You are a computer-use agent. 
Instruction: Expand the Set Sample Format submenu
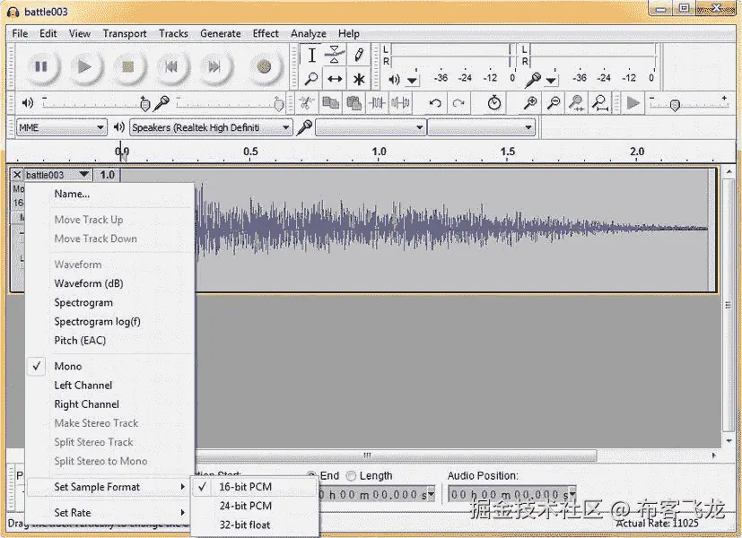pyautogui.click(x=110, y=487)
